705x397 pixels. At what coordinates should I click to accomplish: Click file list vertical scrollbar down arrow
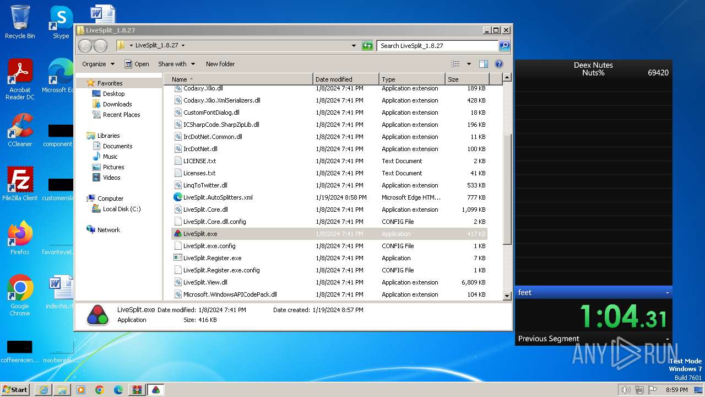click(x=507, y=296)
